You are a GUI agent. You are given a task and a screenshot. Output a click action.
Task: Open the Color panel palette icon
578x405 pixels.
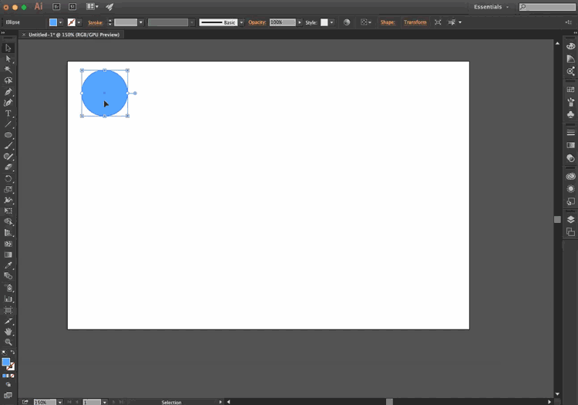click(x=570, y=46)
